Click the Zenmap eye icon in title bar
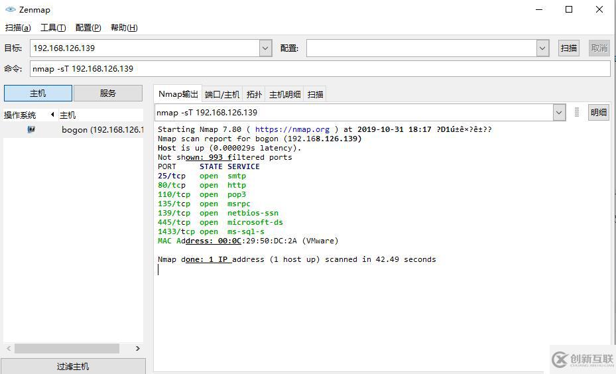 (x=10, y=9)
